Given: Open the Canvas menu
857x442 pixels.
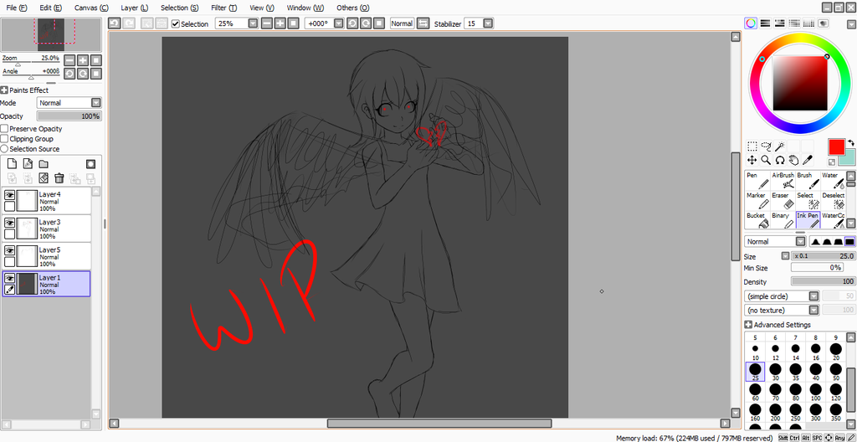Looking at the screenshot, I should click(91, 8).
